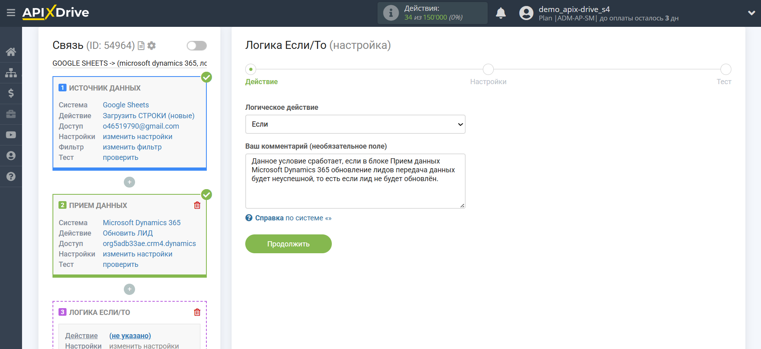Image resolution: width=761 pixels, height=349 pixels.
Task: Open the Справка по системе link
Action: tap(293, 218)
